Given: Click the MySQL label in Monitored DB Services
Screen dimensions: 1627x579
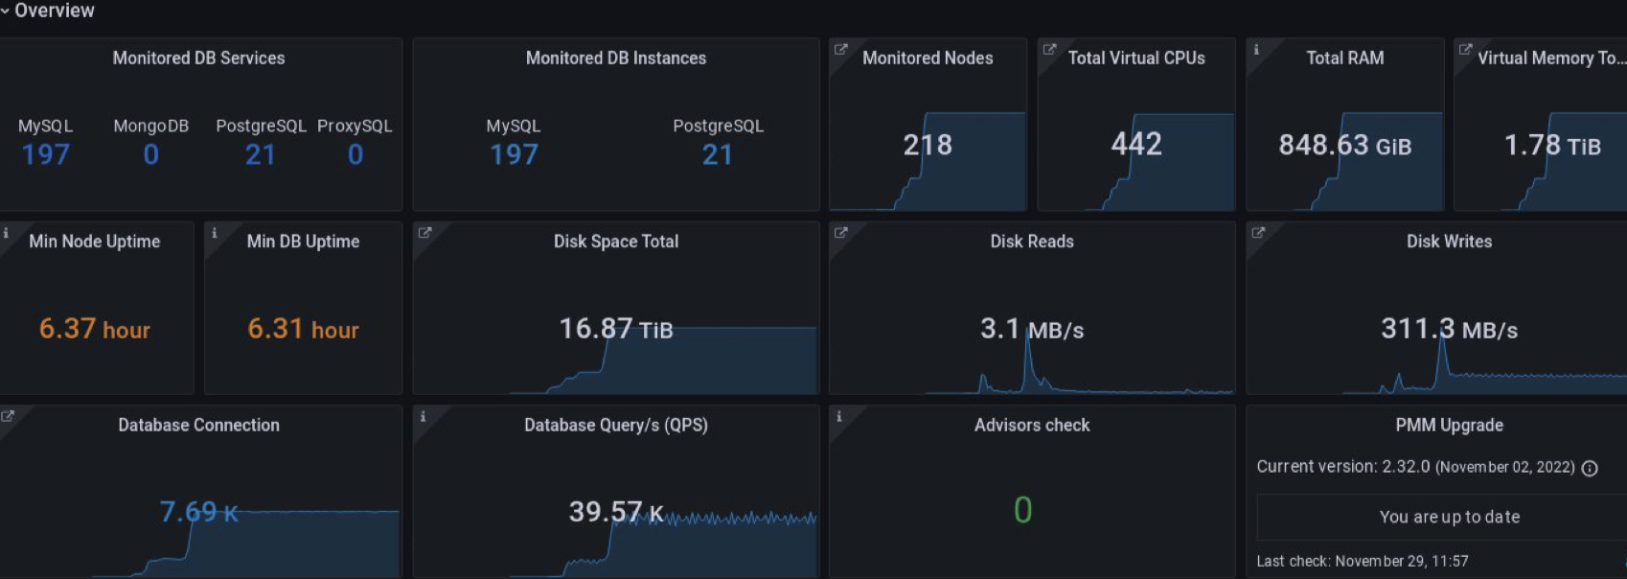Looking at the screenshot, I should pos(45,126).
